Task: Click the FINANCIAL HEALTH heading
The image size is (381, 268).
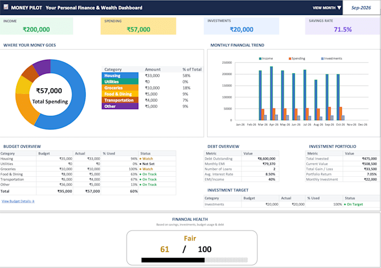Action: click(190, 219)
